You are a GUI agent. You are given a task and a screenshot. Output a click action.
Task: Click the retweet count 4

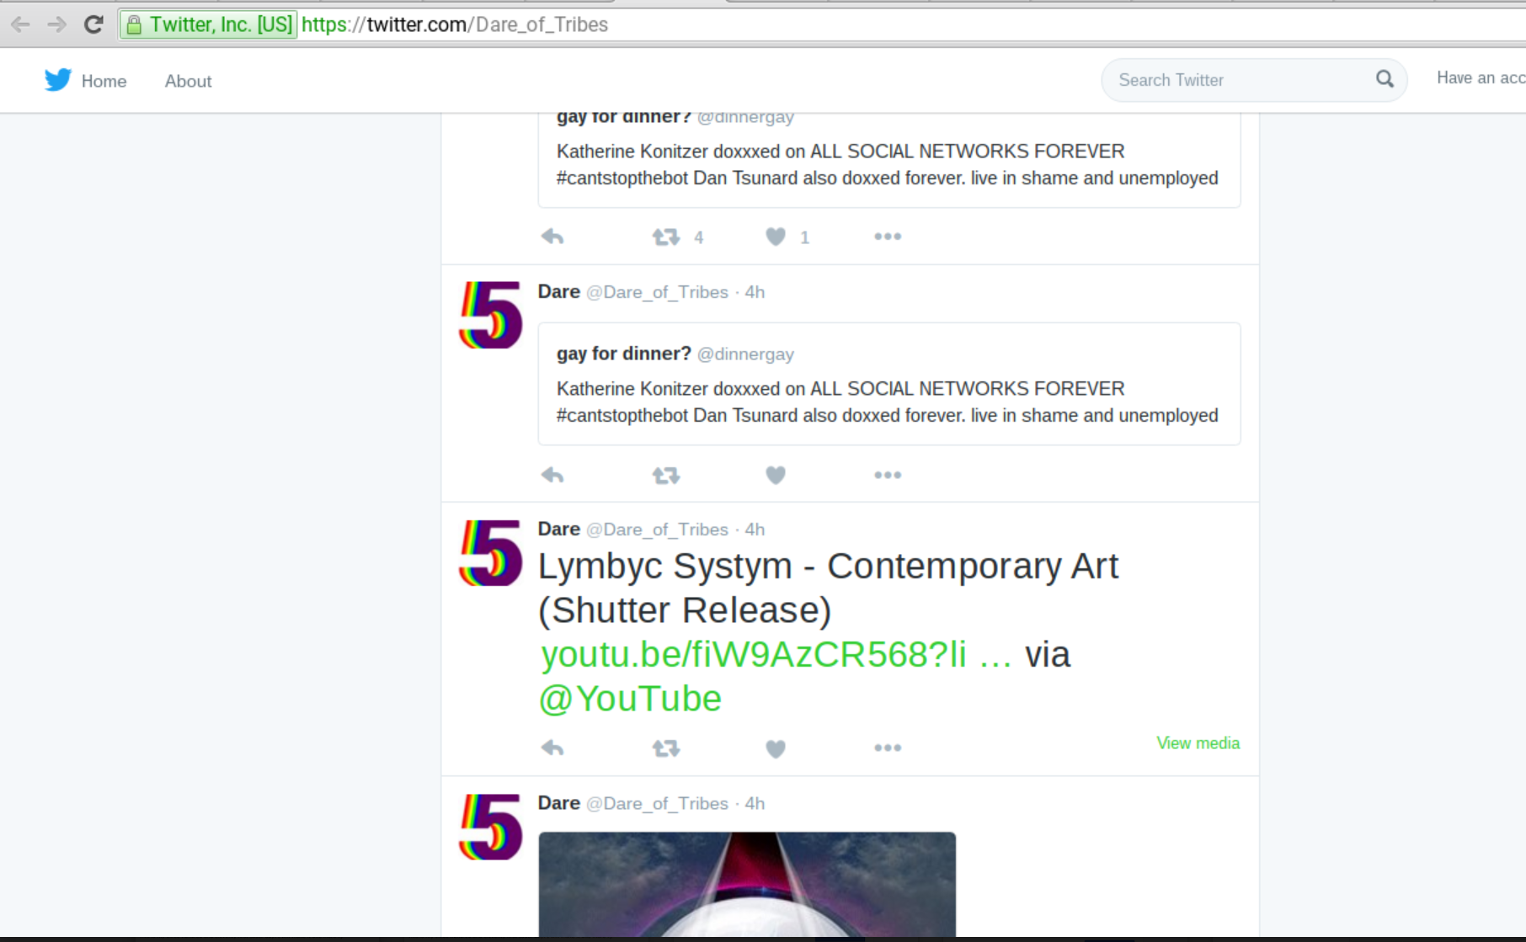(698, 237)
